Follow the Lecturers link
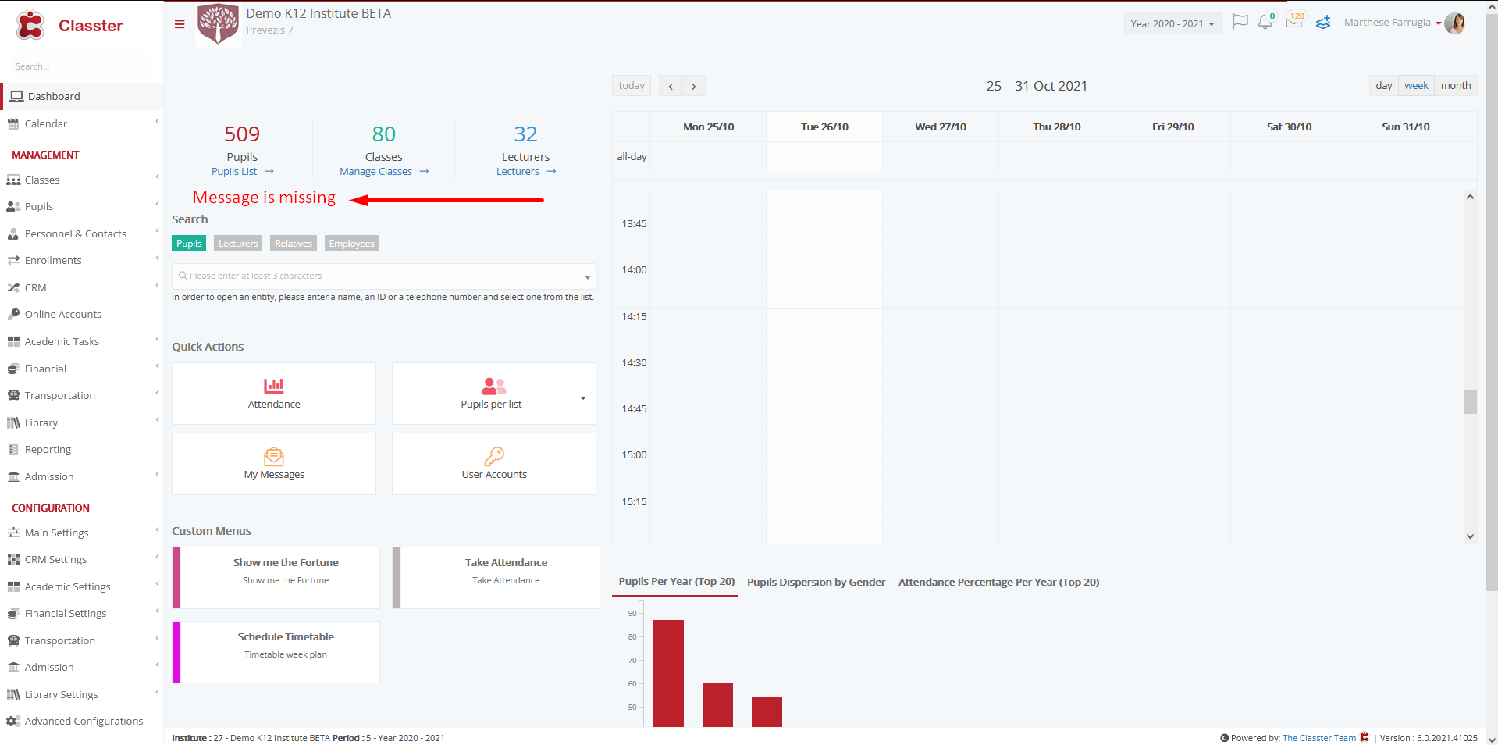This screenshot has height=745, width=1498. pyautogui.click(x=526, y=172)
